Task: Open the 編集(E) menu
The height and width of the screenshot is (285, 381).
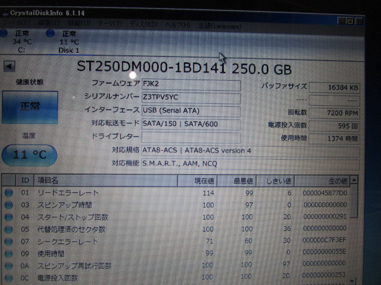Action: pos(49,23)
